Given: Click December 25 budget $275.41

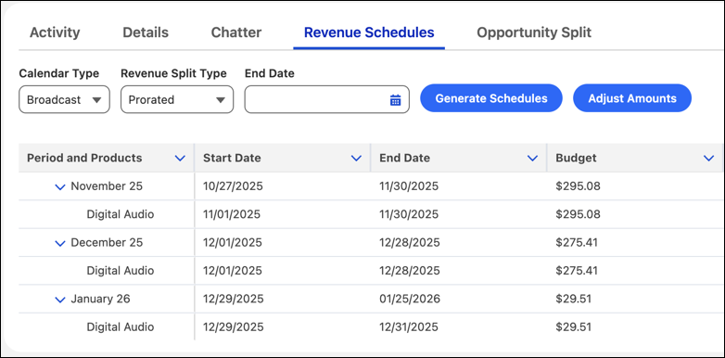Looking at the screenshot, I should coord(577,243).
